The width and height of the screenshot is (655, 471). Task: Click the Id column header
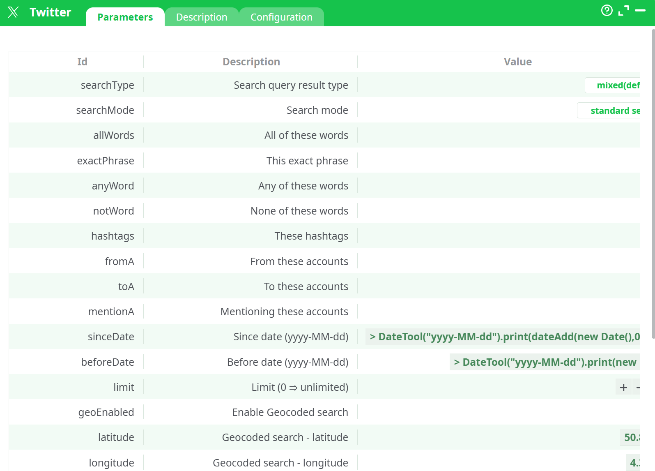coord(82,62)
